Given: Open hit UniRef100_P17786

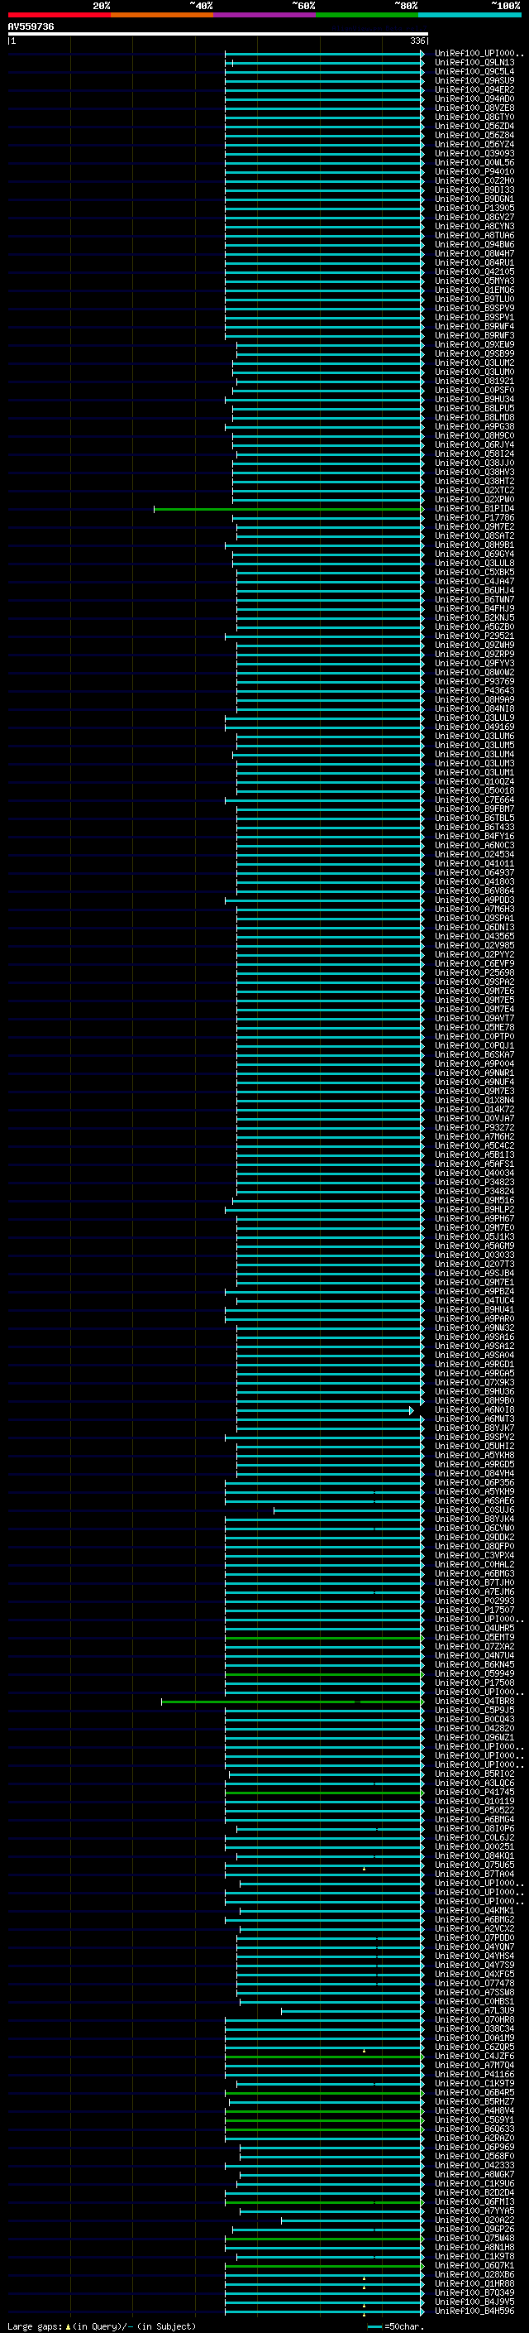Looking at the screenshot, I should 474,518.
